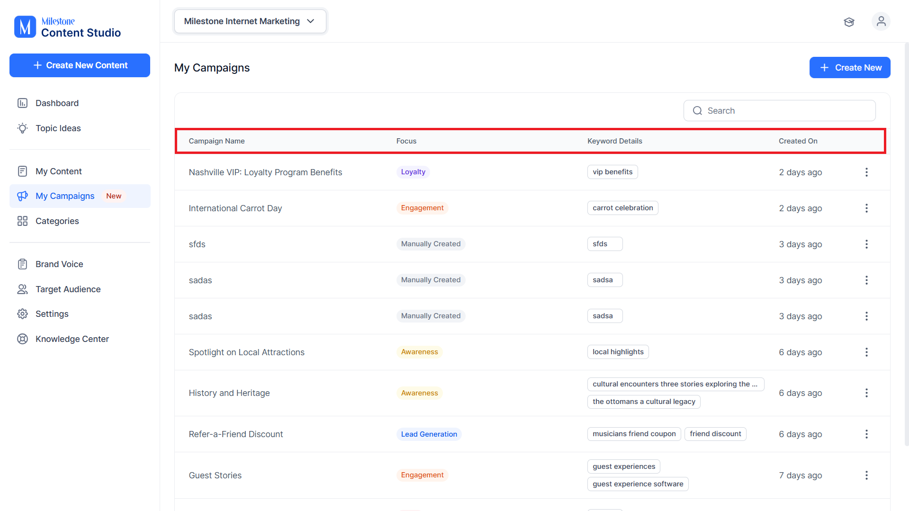Click the My Content document icon
The height and width of the screenshot is (511, 909).
pyautogui.click(x=22, y=171)
